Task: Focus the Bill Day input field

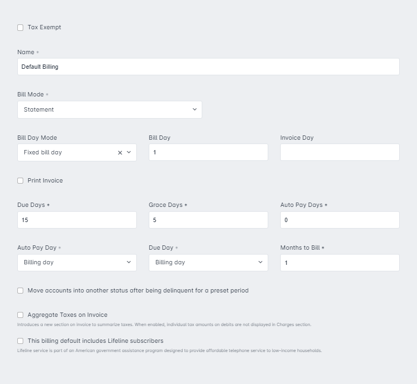Action: click(208, 152)
